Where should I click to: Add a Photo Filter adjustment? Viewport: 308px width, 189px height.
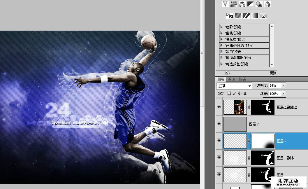click(x=259, y=4)
